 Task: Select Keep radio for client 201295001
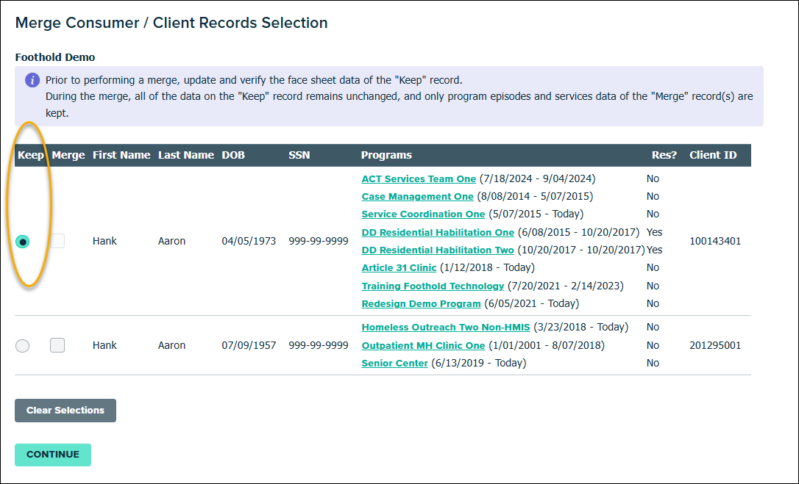click(x=23, y=345)
